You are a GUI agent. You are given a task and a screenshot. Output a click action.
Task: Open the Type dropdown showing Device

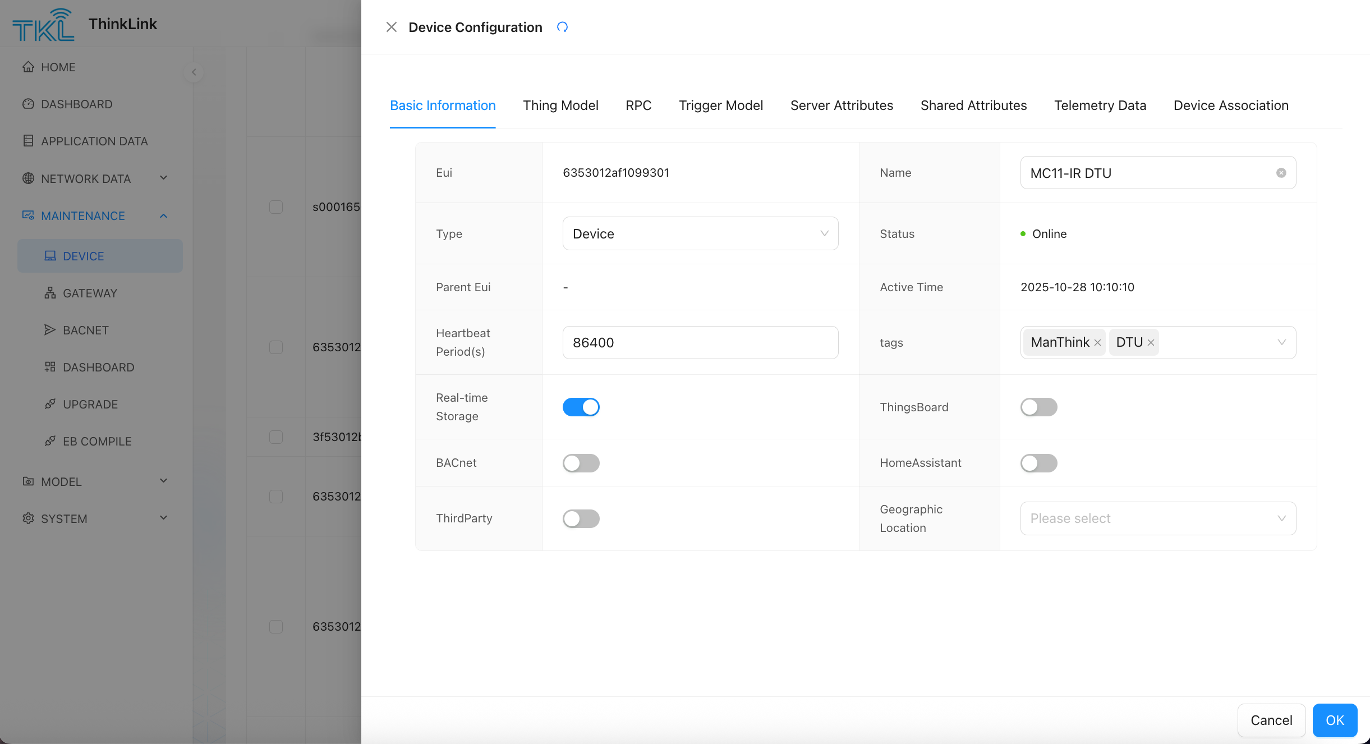(x=700, y=233)
